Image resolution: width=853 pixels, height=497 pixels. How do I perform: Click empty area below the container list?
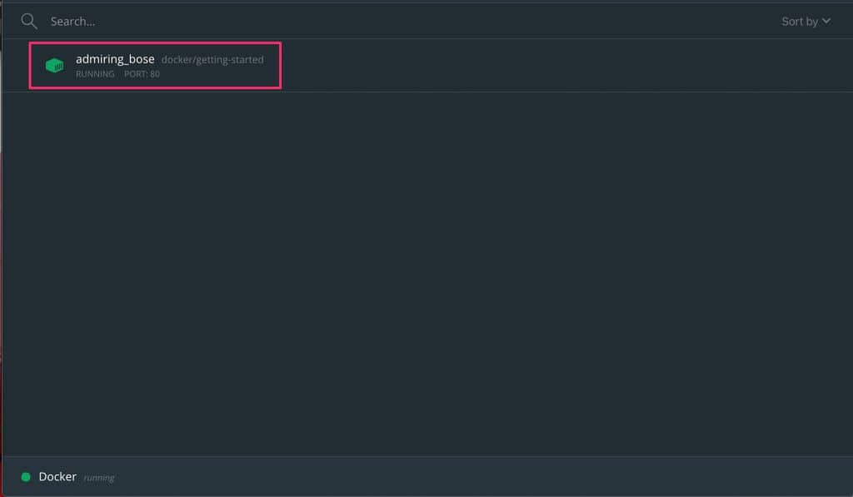pyautogui.click(x=426, y=275)
